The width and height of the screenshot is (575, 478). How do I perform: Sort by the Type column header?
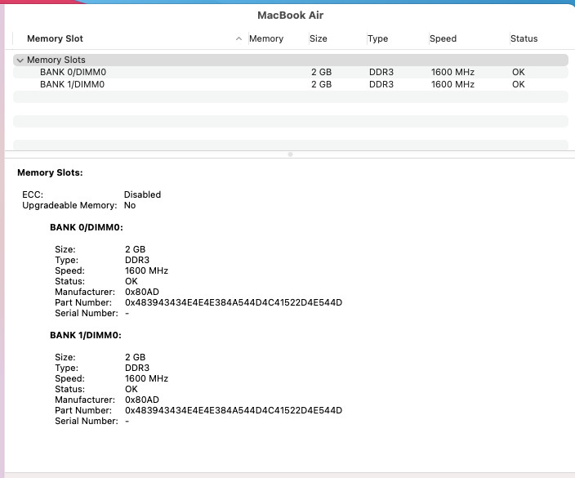pos(377,38)
